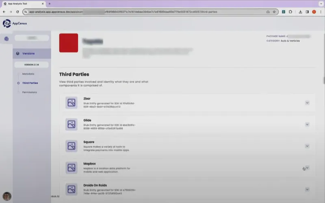325x203 pixels.
Task: Click the Mapbox location platform description
Action: [107, 170]
